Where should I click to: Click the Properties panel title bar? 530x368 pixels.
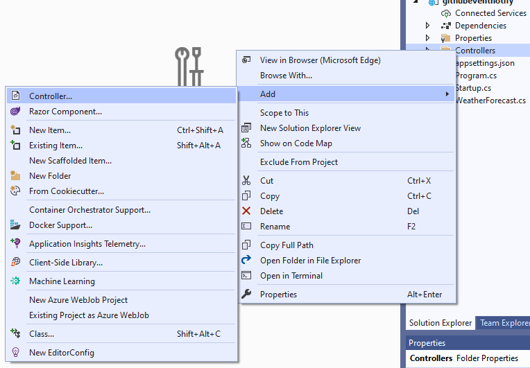[x=468, y=342]
